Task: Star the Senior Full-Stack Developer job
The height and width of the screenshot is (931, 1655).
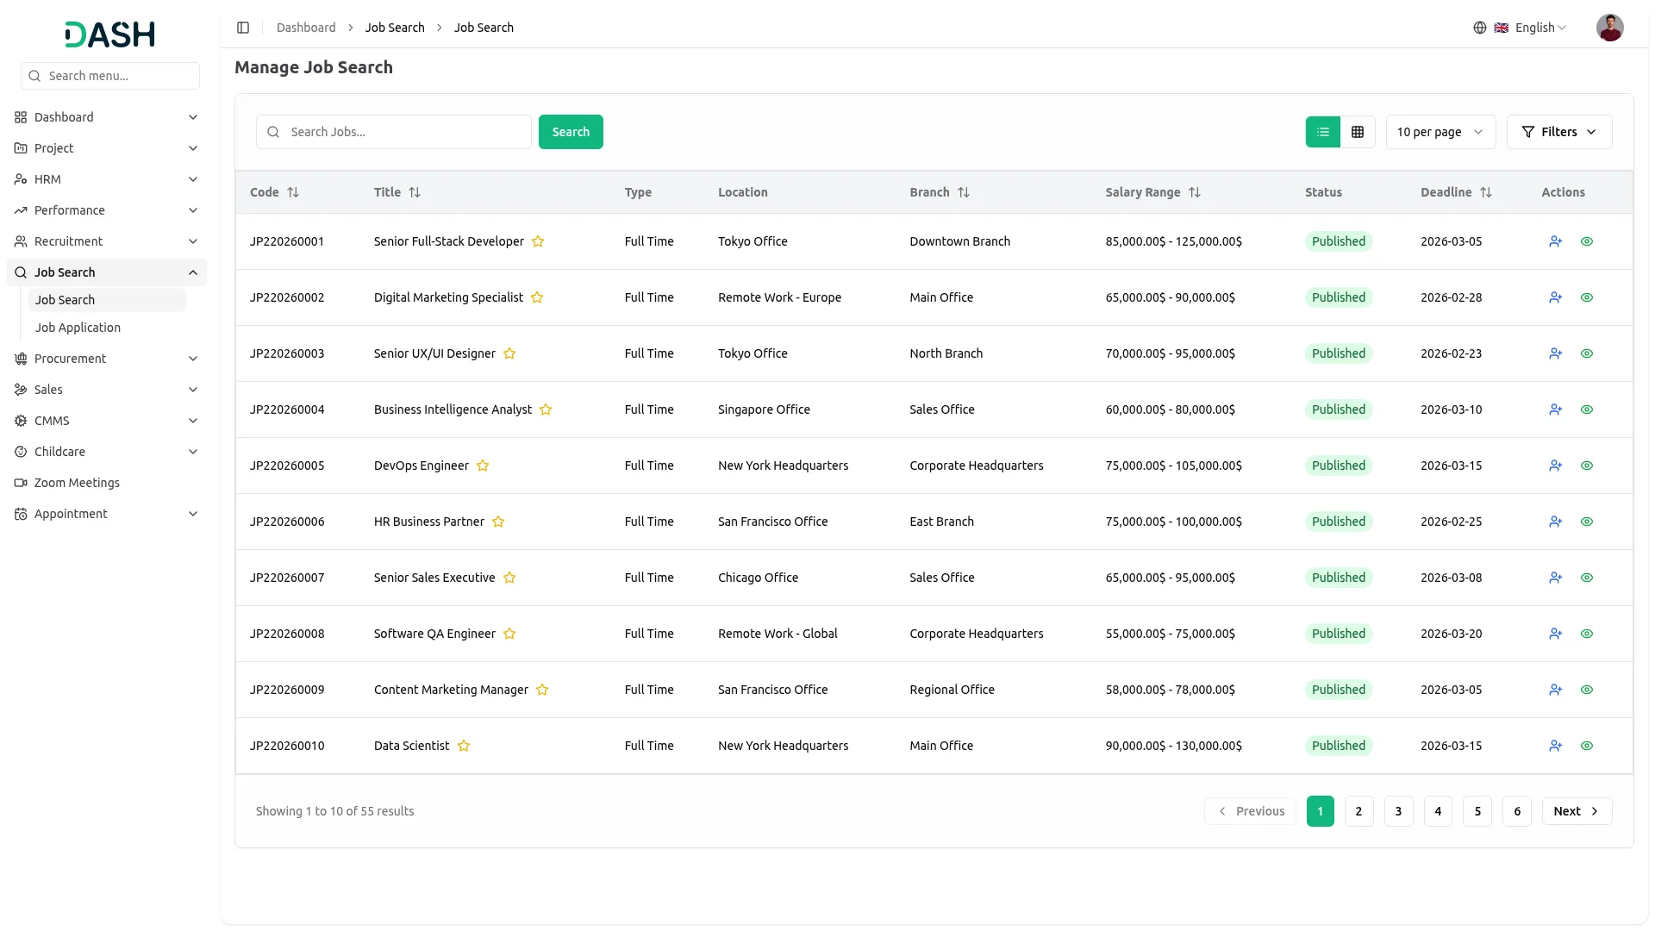Action: pos(538,241)
